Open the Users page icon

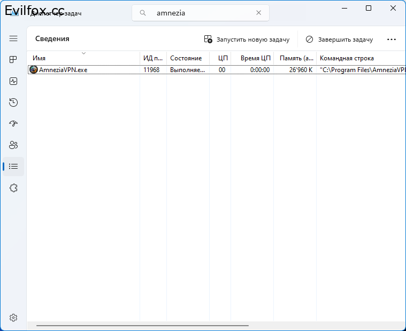click(x=13, y=145)
